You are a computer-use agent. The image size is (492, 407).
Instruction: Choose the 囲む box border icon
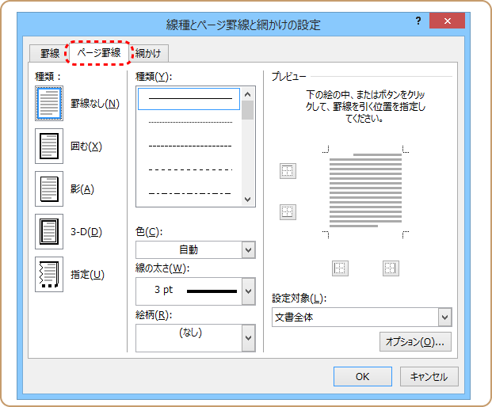[x=49, y=146]
